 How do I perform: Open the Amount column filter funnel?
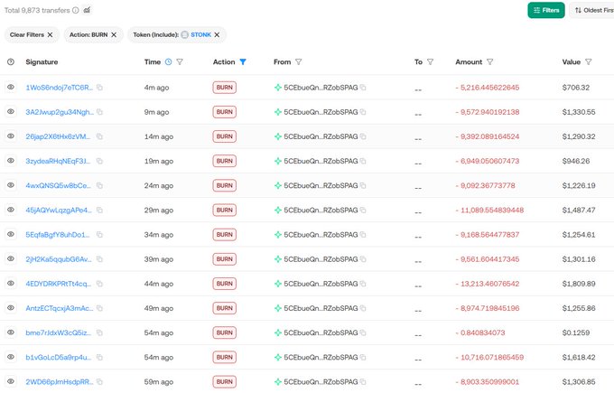pos(490,62)
